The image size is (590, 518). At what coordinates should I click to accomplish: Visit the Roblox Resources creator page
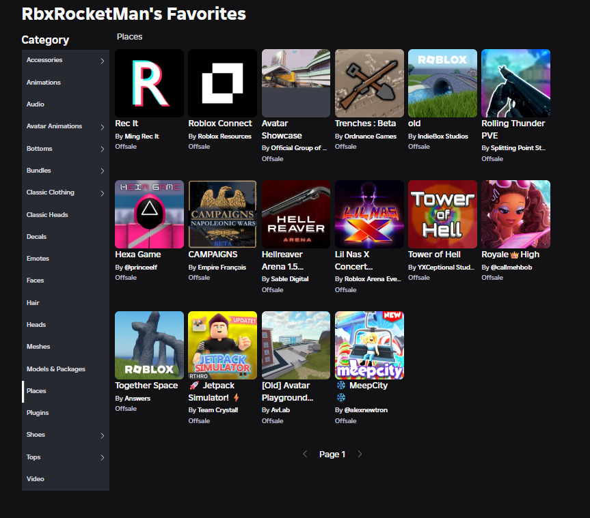(224, 136)
